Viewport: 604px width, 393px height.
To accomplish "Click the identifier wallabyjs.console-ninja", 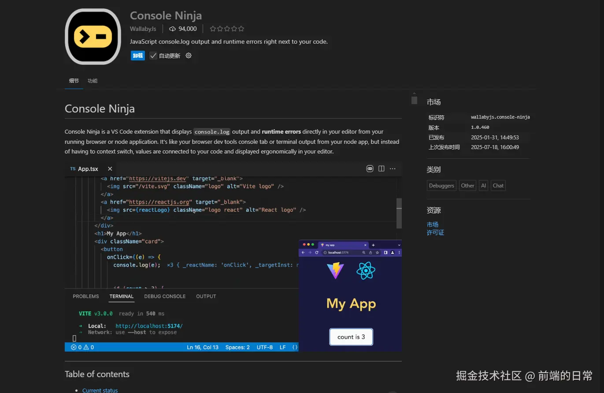I will 500,117.
